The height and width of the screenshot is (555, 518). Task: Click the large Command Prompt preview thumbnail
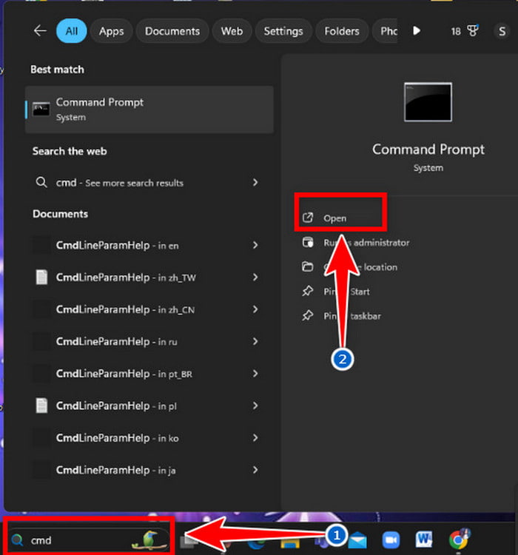(x=428, y=102)
